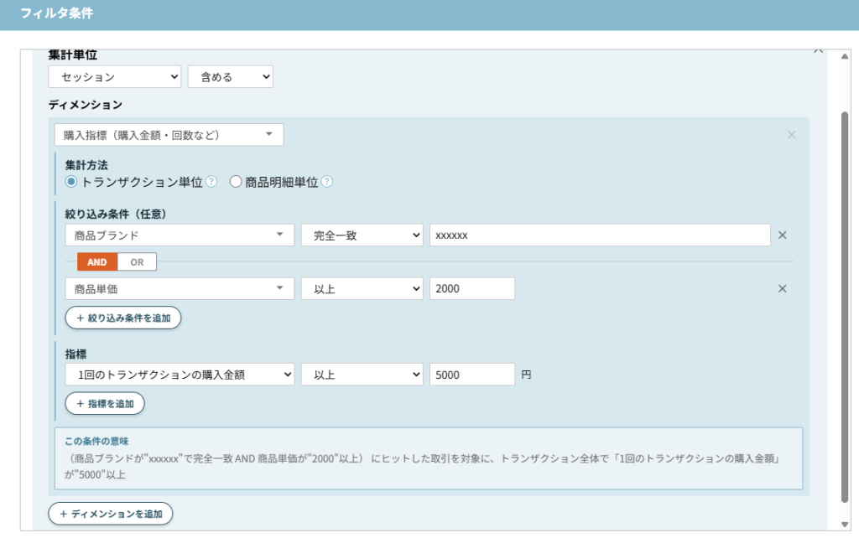Delete the 購入指標 dimension block
This screenshot has height=538, width=859.
(791, 135)
